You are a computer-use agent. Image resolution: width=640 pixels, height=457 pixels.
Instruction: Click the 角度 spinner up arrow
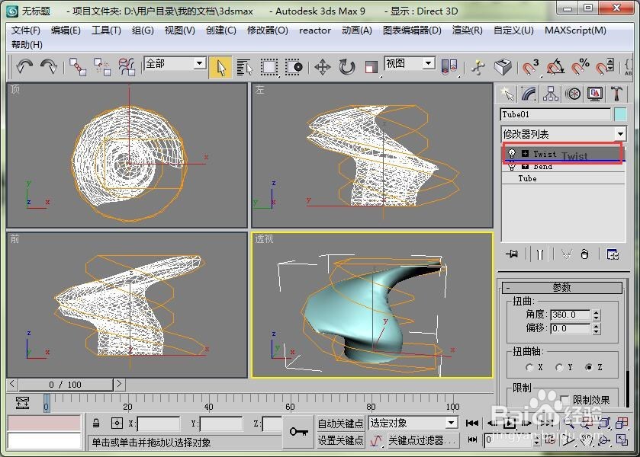[597, 310]
